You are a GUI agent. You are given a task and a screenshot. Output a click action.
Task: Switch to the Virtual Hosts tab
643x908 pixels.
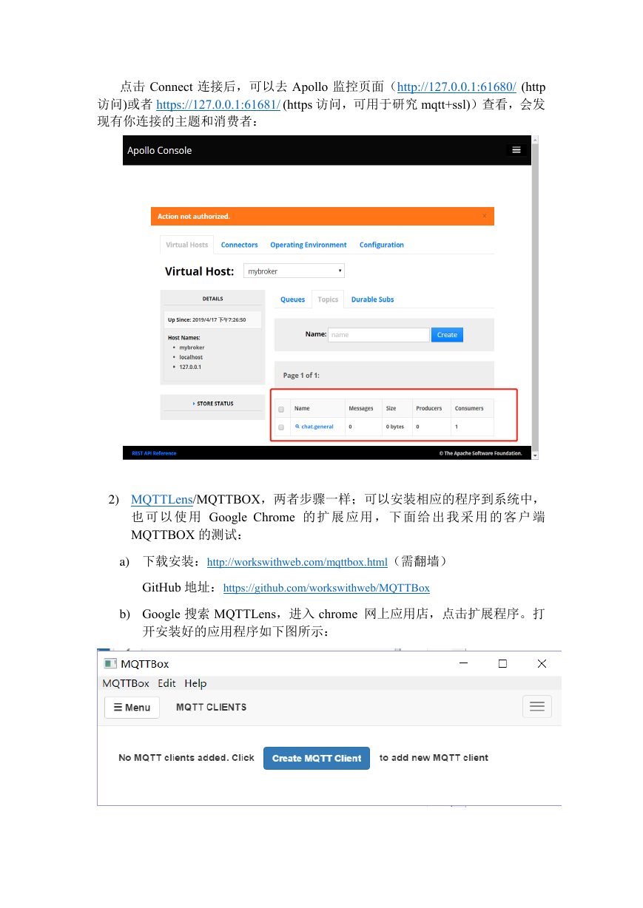(x=186, y=245)
